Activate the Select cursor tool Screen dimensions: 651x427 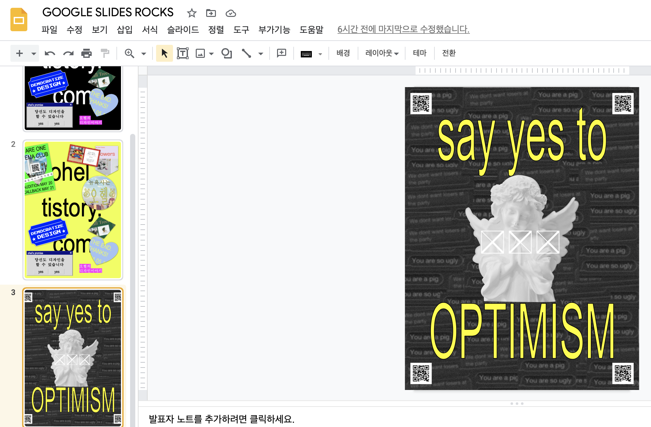pos(165,53)
